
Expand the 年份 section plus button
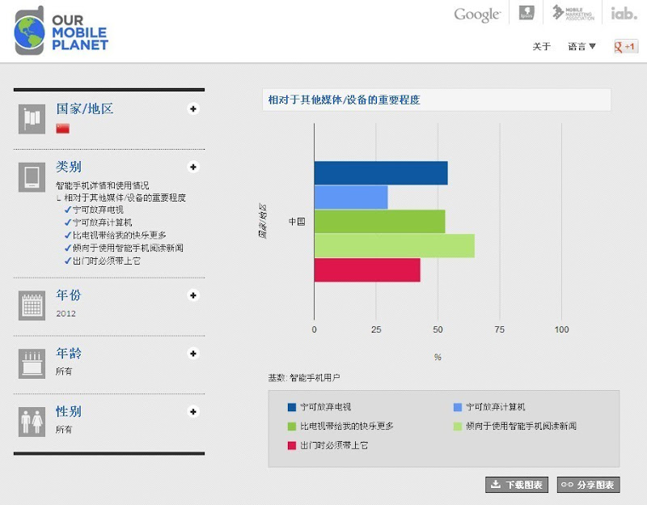tap(193, 295)
